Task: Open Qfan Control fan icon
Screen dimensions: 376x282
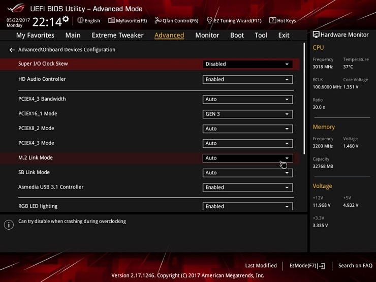Action: click(158, 20)
